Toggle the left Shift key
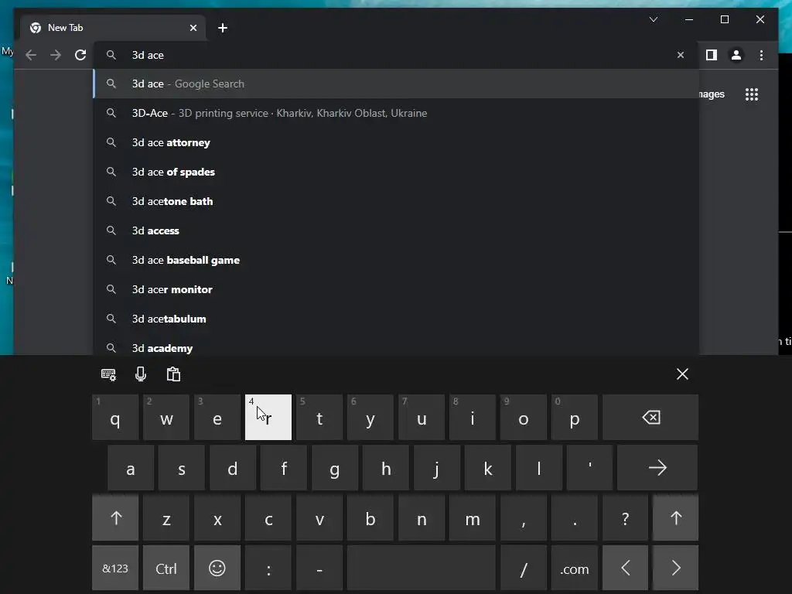 (x=115, y=517)
